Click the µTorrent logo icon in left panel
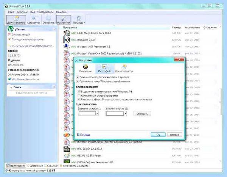 click(x=11, y=29)
